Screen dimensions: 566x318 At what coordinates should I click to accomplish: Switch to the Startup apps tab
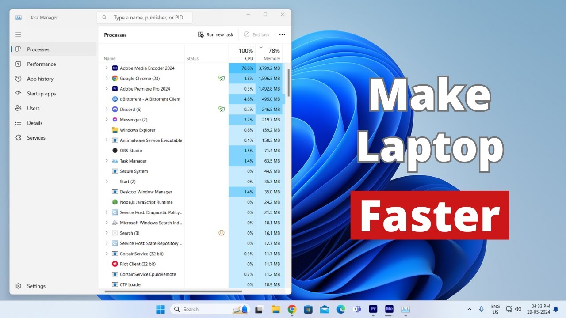[53, 94]
